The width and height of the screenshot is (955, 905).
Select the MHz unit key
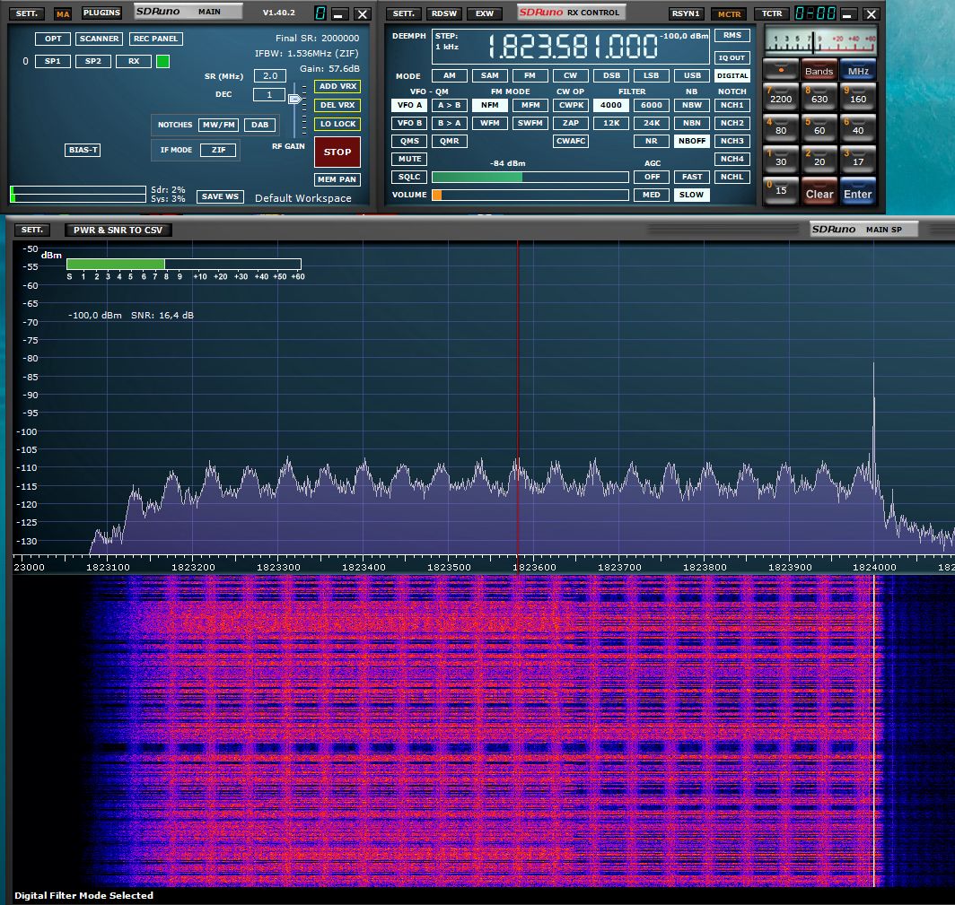pos(857,70)
